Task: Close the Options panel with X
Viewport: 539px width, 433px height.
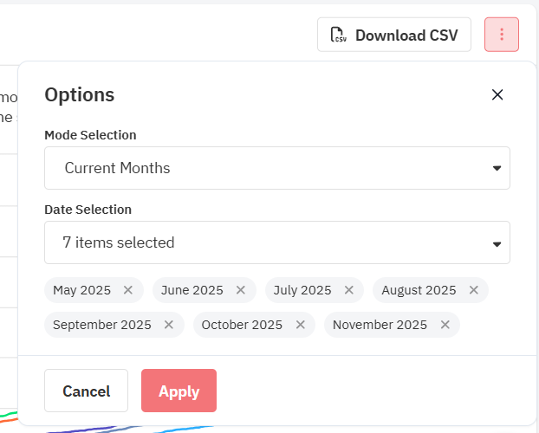Action: [x=497, y=95]
